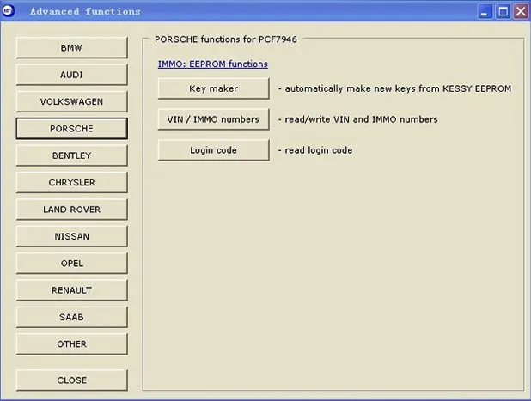Screen dimensions: 531x401
Task: Click the 'PORSCHE functions for PCF7946' heading
Action: point(225,39)
